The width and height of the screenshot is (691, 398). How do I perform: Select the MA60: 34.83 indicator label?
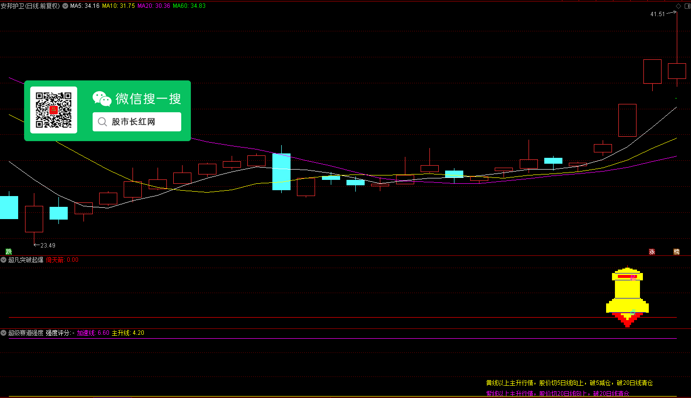tap(189, 6)
